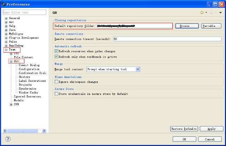Screen dimensions: 226x146
Task: Check Store credentials in secure store
Action: coord(56,94)
